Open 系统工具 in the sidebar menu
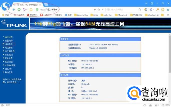Screen dimensions: 171x107 click(x=9, y=72)
